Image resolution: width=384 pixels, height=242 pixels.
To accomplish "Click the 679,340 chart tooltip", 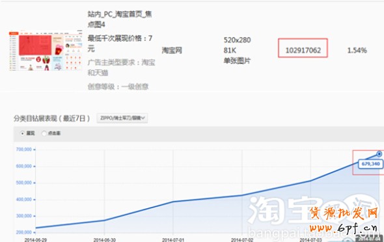I will (370, 164).
